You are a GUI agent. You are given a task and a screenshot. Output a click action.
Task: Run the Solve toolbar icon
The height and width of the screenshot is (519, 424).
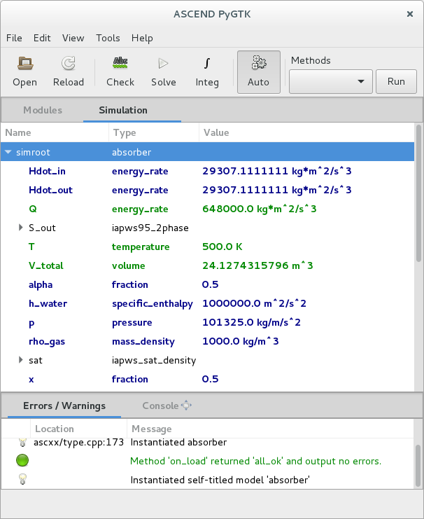tap(164, 64)
